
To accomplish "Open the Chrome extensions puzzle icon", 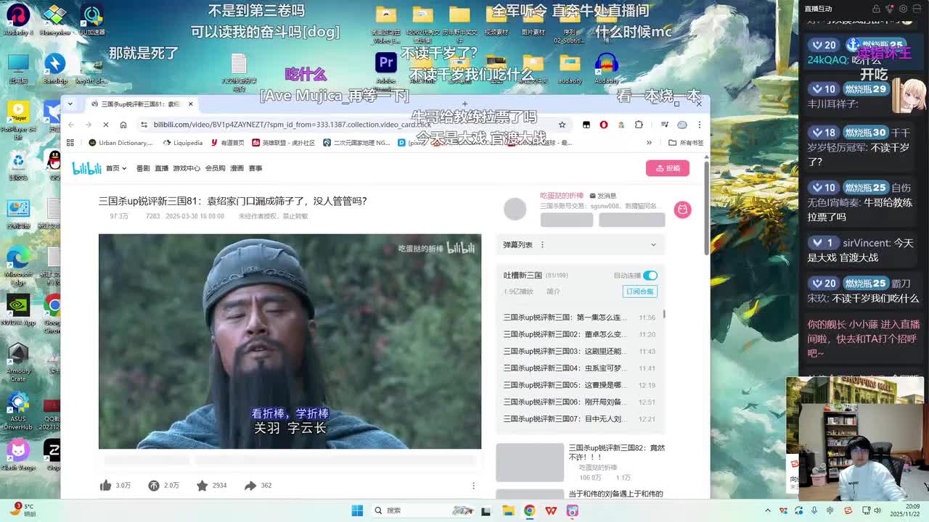I will (x=639, y=125).
